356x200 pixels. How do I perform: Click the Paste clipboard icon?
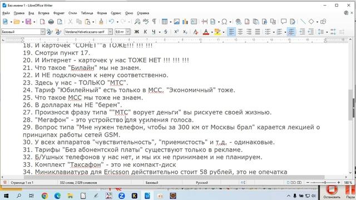[87, 22]
